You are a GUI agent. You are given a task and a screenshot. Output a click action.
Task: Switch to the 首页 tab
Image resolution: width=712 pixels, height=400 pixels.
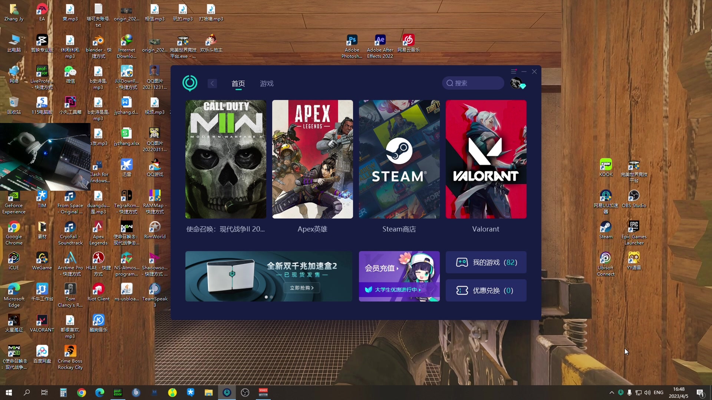click(x=238, y=84)
